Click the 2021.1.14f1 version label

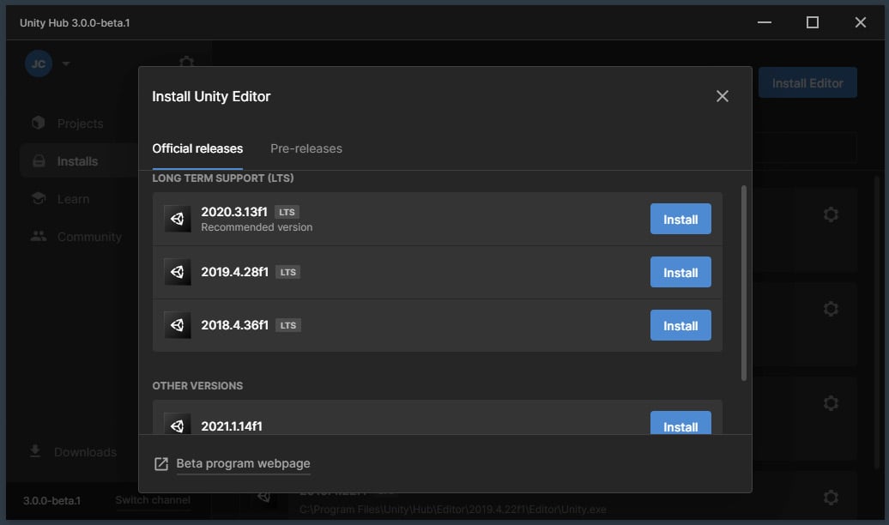point(232,426)
